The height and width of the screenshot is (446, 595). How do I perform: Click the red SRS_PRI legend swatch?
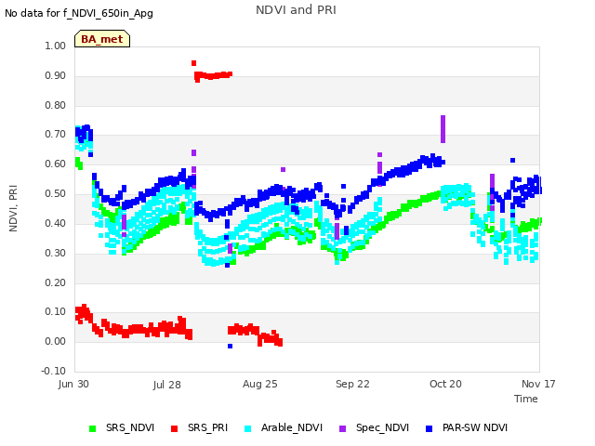pos(174,428)
